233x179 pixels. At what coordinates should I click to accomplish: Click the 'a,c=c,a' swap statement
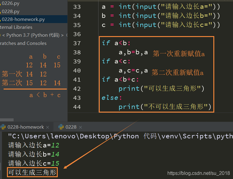click(133, 71)
